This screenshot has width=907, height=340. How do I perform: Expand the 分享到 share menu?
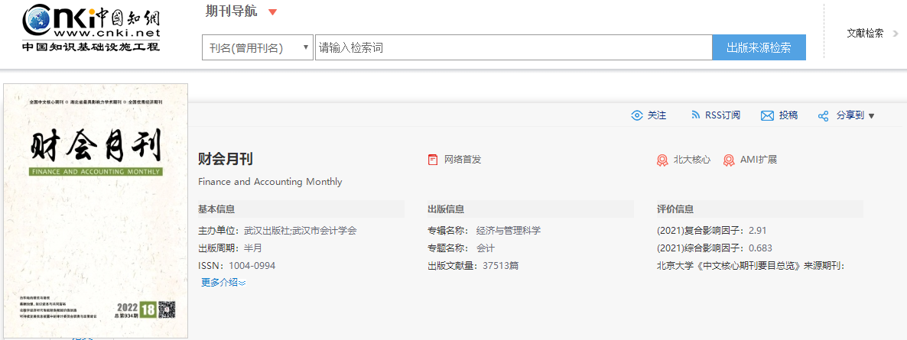(x=855, y=115)
